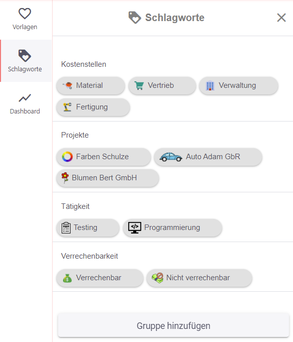Add a group with Gruppe hinzufügen
293x342 pixels.
tap(173, 325)
